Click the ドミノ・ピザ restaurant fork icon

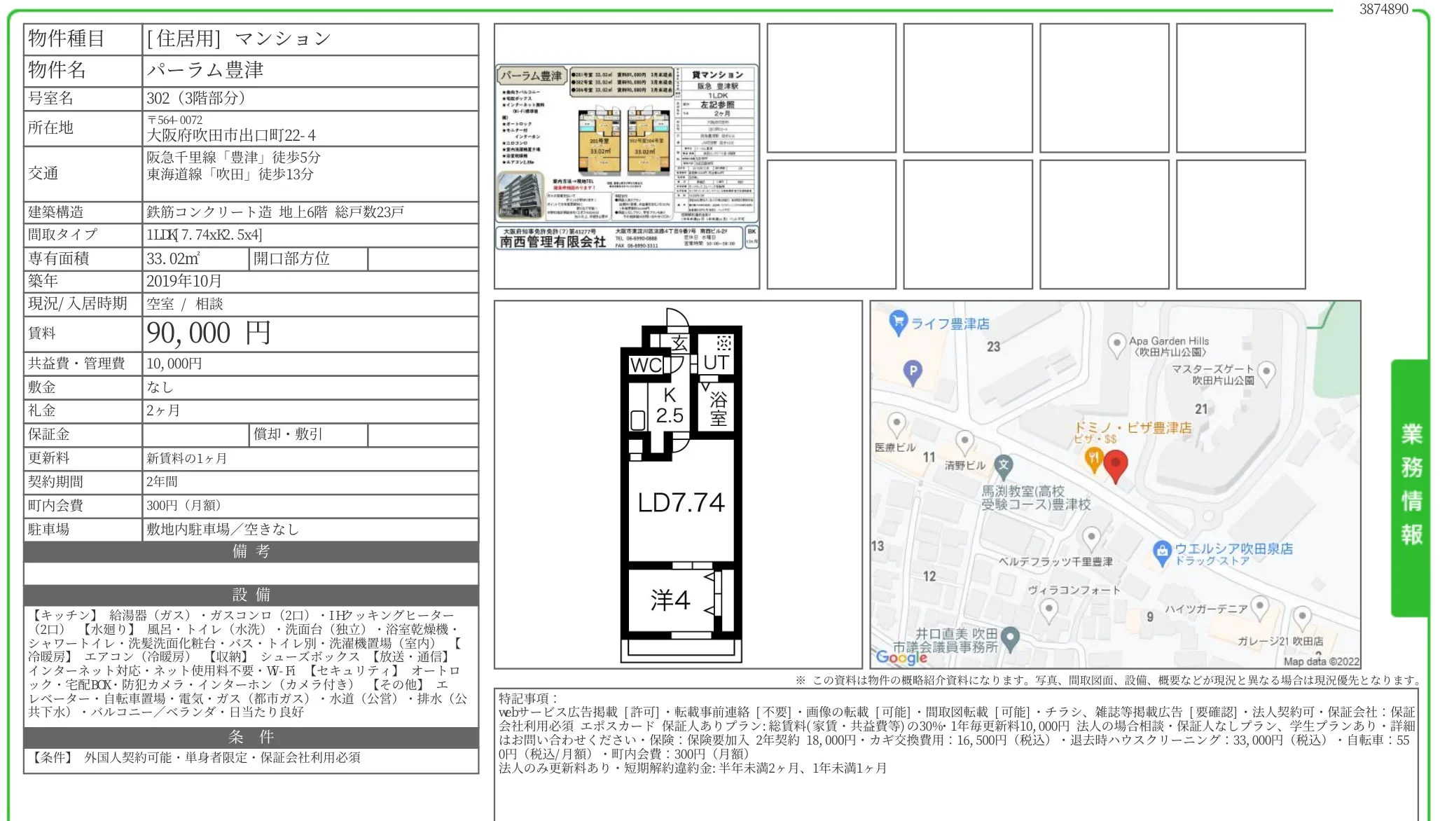(1093, 459)
